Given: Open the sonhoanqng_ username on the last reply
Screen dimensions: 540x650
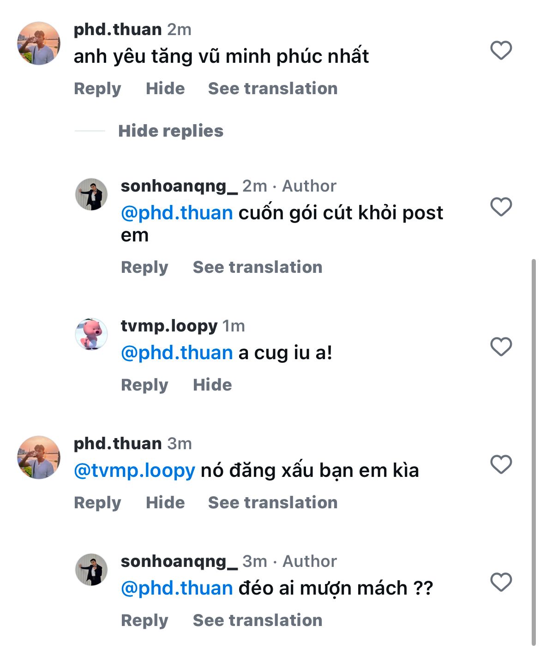Looking at the screenshot, I should click(x=179, y=561).
